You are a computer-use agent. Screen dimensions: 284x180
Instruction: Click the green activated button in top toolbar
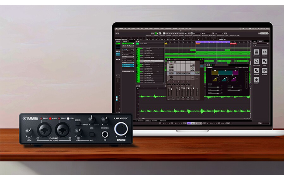point(156,33)
